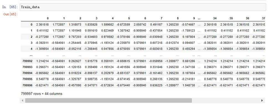Select cell value 0.491187

pos(156,25)
